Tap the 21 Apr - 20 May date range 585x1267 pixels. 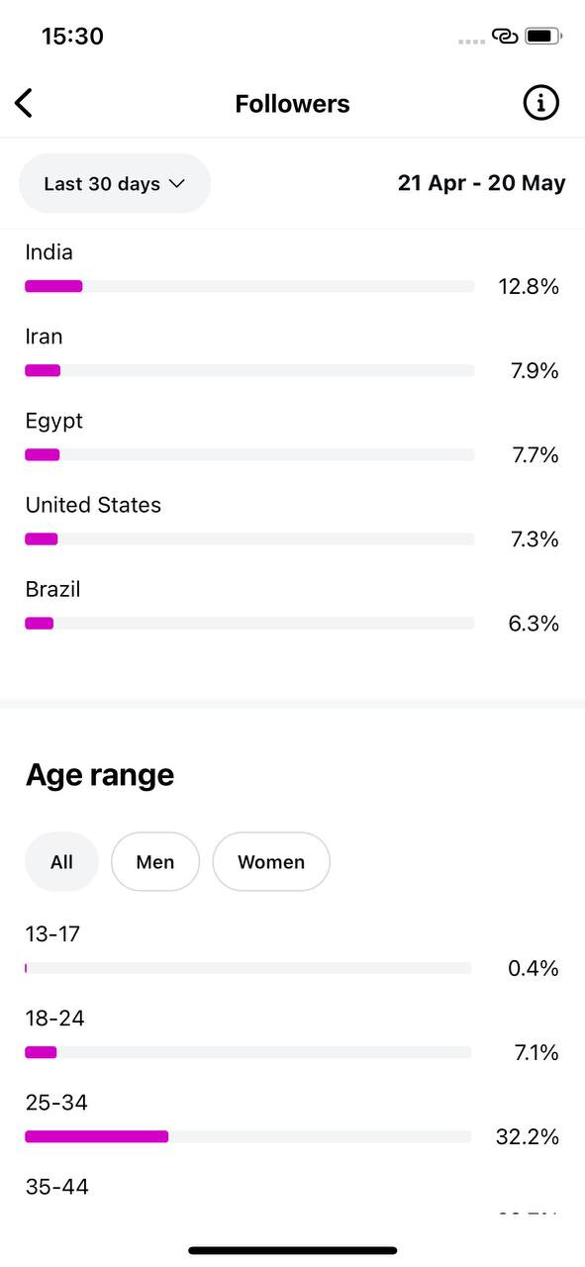pyautogui.click(x=482, y=183)
